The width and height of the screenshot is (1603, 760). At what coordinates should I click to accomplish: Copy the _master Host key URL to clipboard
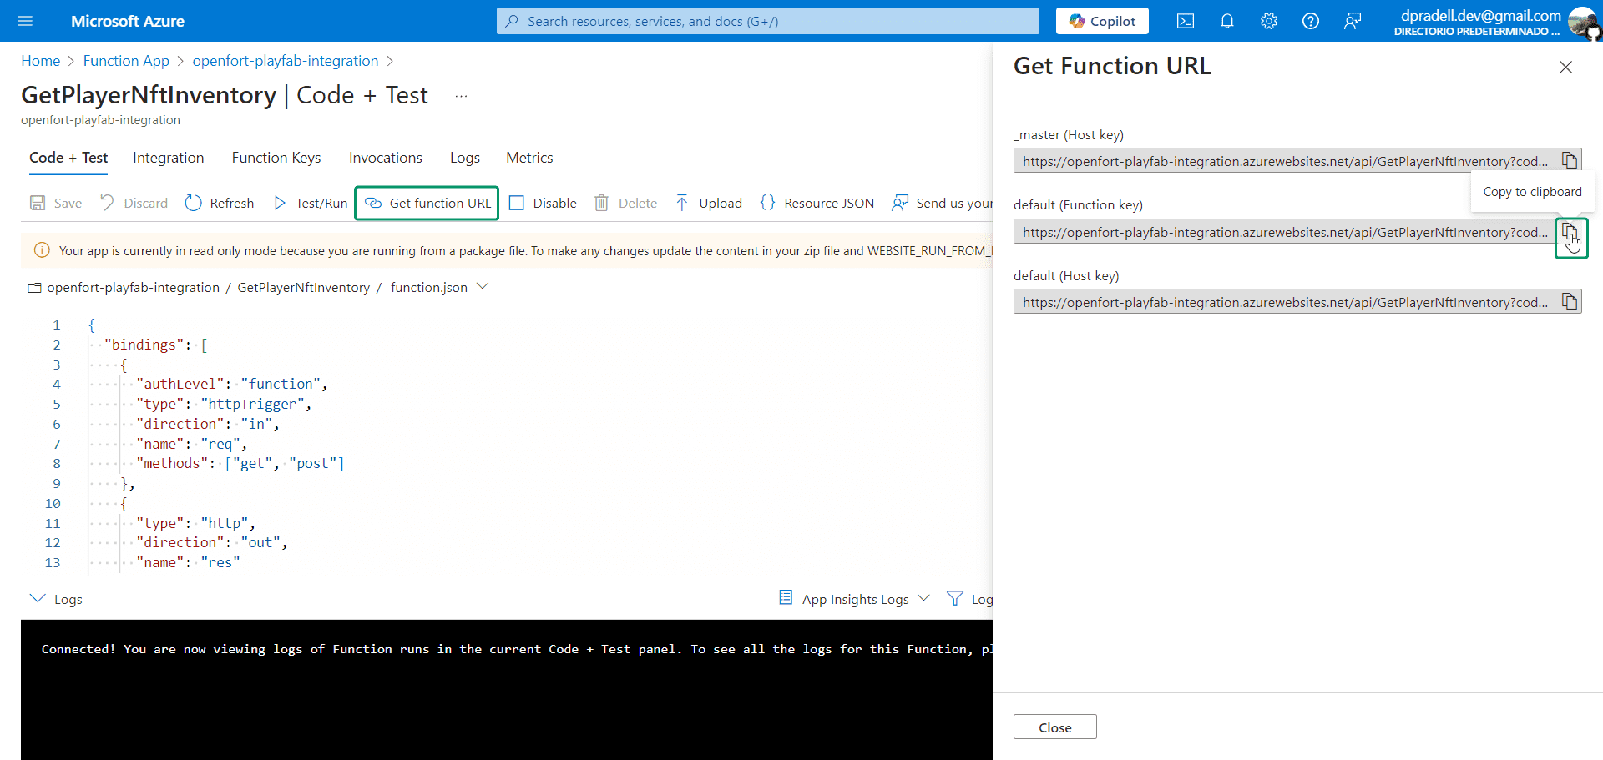coord(1569,160)
